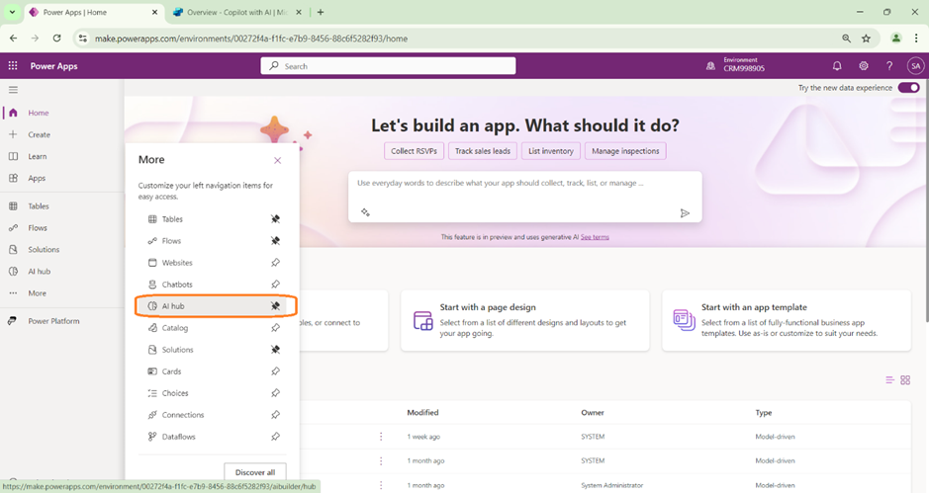
Task: Collapse the left navigation hamburger menu
Action: click(x=13, y=90)
